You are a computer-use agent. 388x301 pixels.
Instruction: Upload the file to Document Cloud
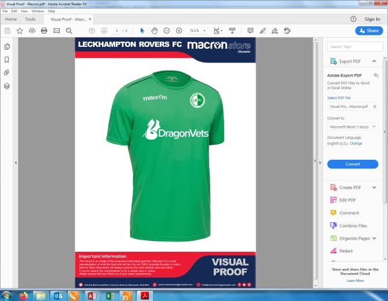[x=32, y=31]
